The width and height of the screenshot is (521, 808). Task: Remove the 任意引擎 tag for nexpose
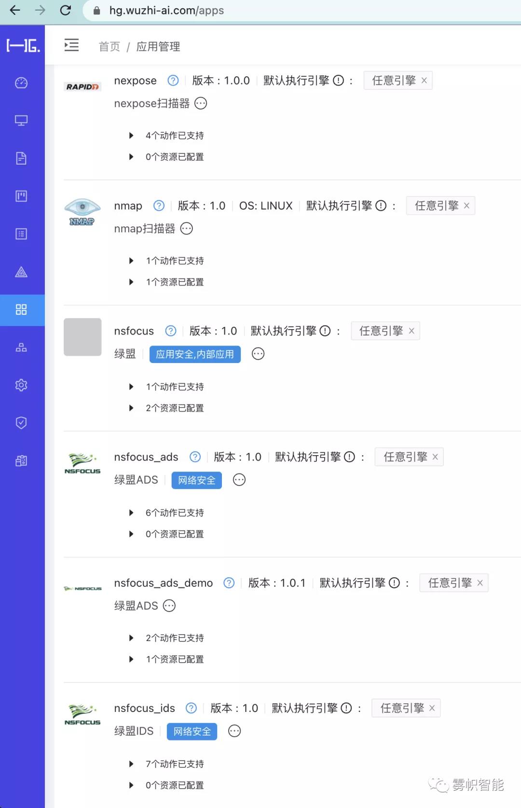point(424,81)
